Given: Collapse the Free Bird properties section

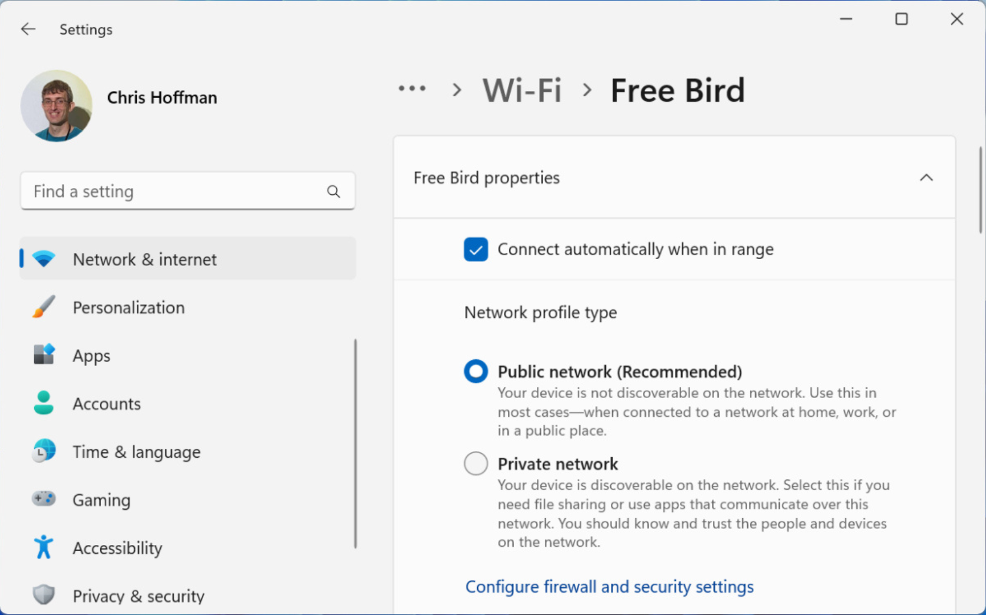Looking at the screenshot, I should [926, 177].
